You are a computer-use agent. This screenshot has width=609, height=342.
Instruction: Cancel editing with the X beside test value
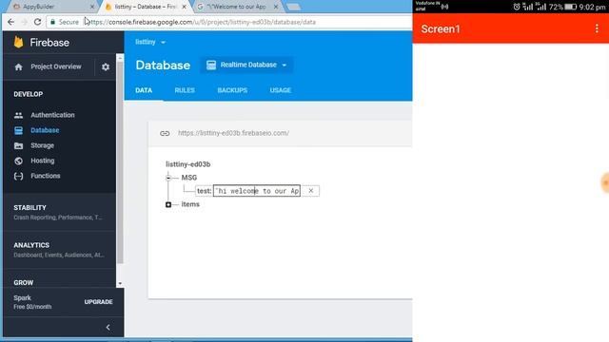(311, 191)
